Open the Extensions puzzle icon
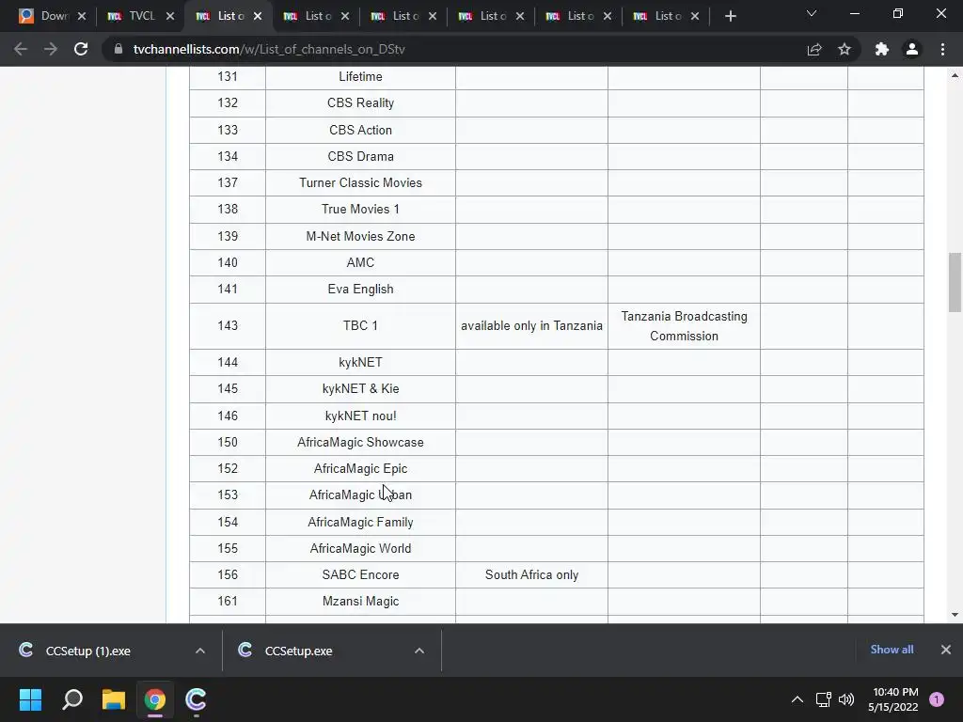 (x=882, y=49)
